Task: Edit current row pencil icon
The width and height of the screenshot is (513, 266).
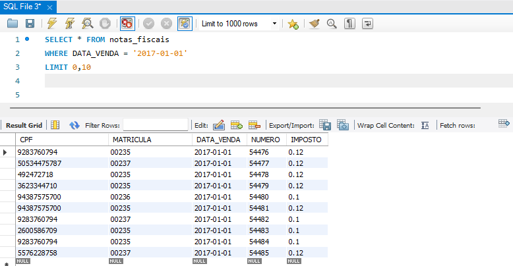Action: 219,125
